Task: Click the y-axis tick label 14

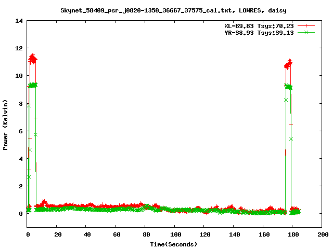Action: point(19,21)
